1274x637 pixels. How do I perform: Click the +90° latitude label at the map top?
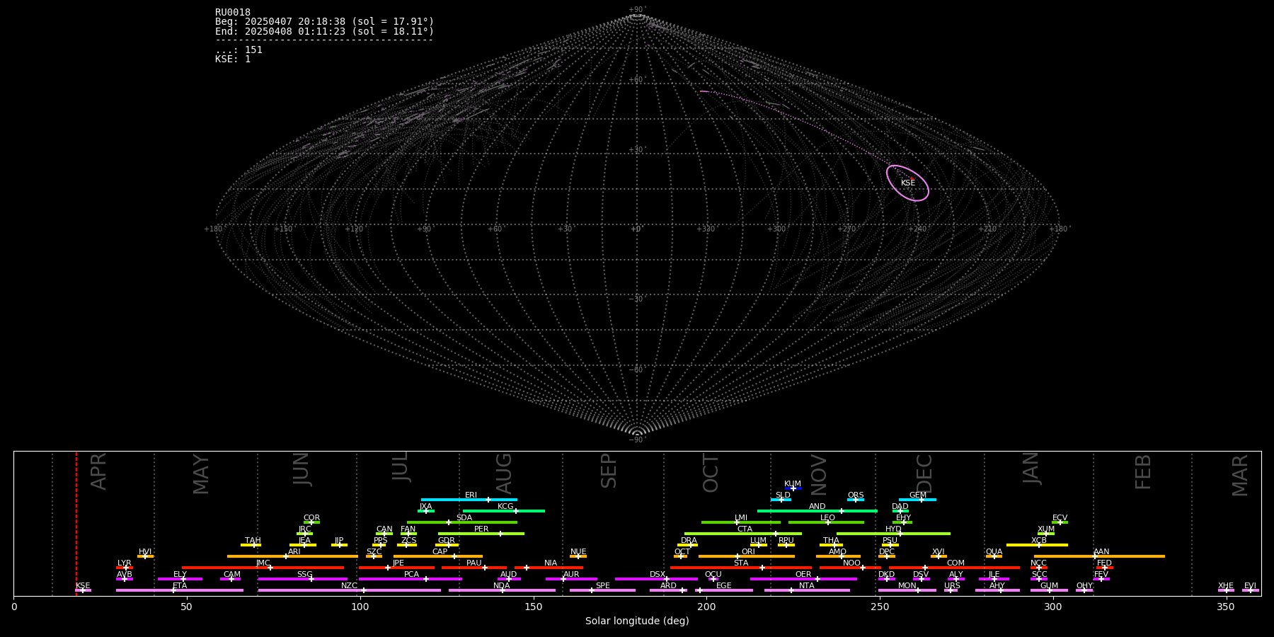pyautogui.click(x=638, y=10)
